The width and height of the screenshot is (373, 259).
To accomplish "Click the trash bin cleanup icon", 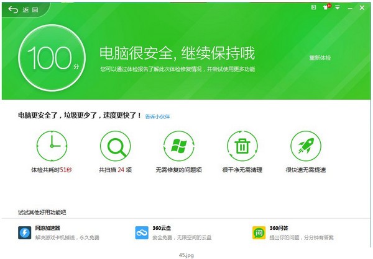I will 242,146.
